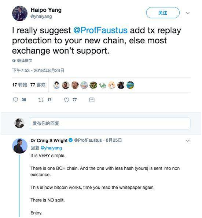Click the 翻译推文 translate tweet link
Screen dimensions: 202x218
(x=25, y=61)
